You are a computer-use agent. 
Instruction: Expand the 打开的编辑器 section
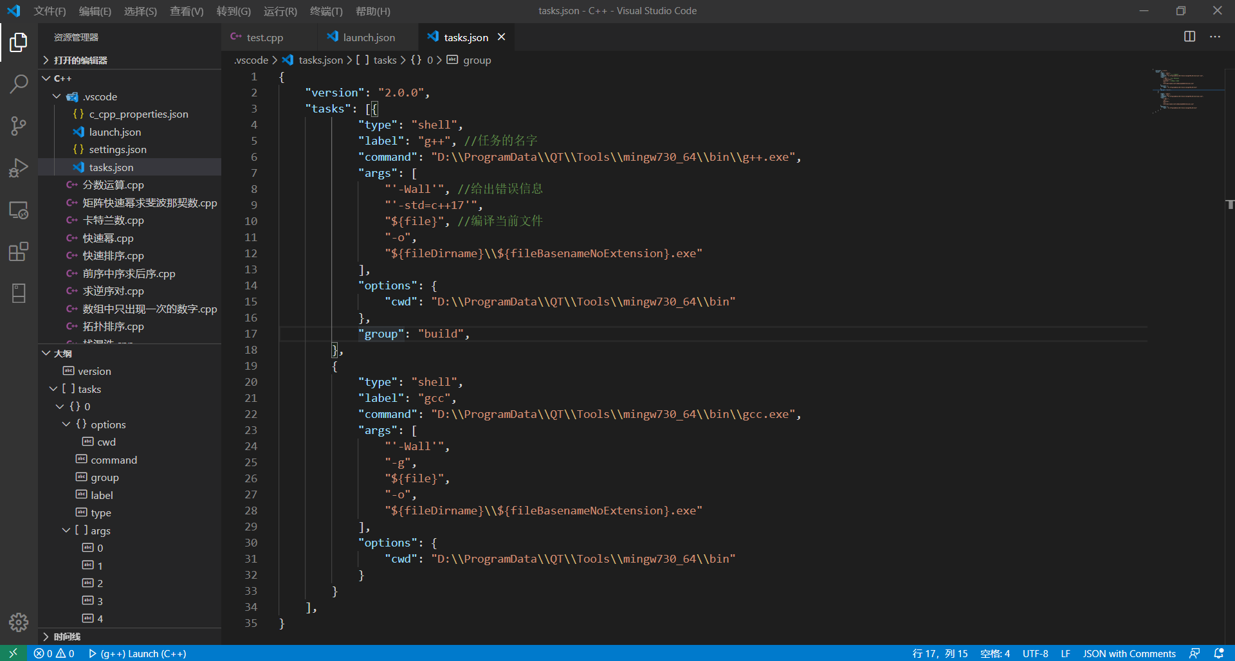130,60
